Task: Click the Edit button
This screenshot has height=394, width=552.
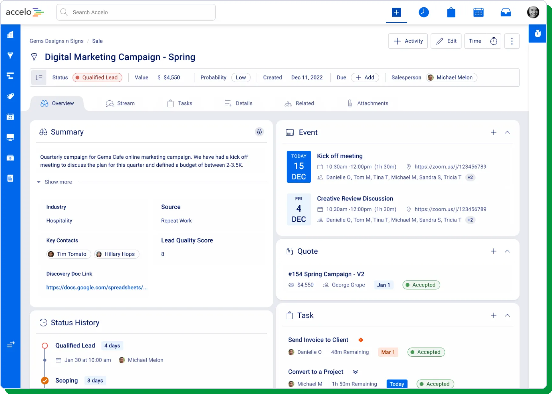Action: (x=446, y=41)
